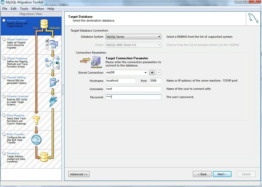Click the source database cylinder icon
The height and width of the screenshot is (187, 262).
[44, 24]
